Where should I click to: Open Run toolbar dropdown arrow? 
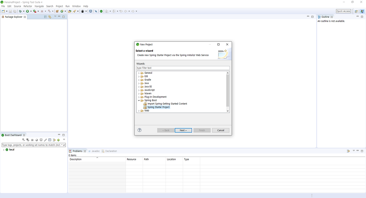point(31,11)
